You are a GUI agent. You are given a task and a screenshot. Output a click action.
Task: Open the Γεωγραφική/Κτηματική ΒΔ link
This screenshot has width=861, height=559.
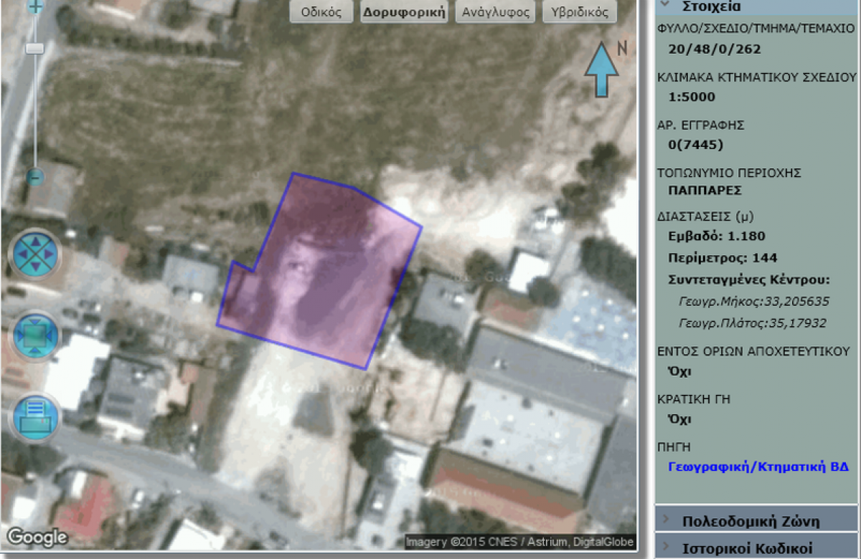(758, 467)
